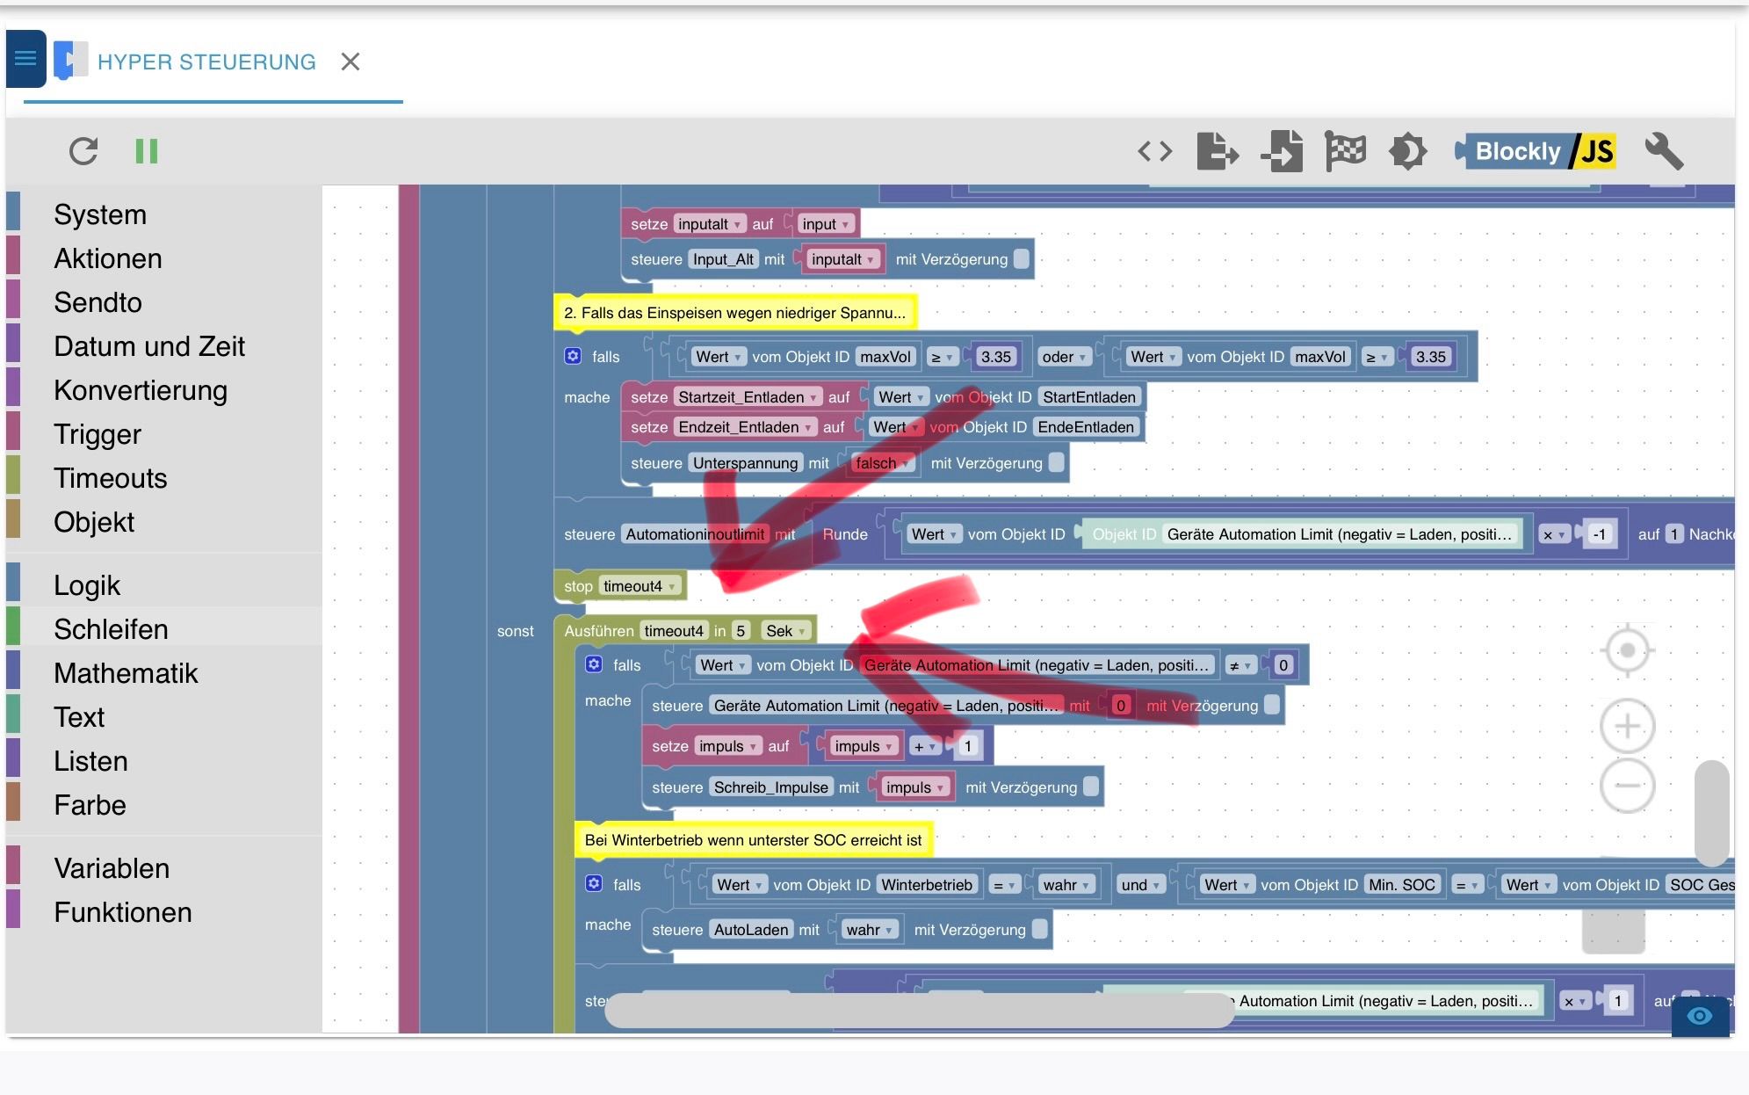Click the restart script refresh icon
Screen dimensions: 1749x1095
83,151
